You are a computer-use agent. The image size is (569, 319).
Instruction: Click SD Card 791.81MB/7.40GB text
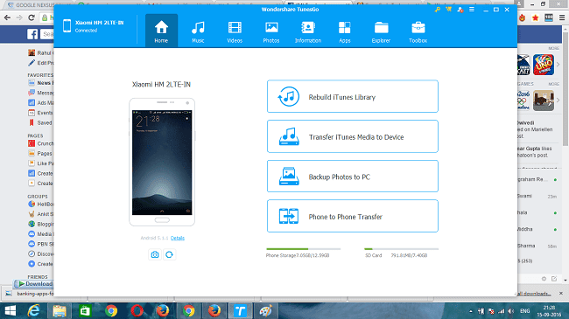(397, 255)
